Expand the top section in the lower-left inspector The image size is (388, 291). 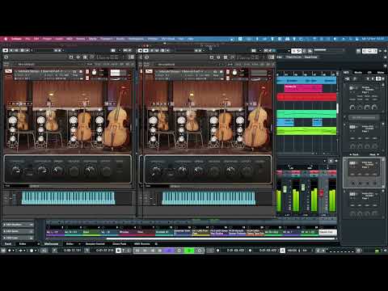pos(18,225)
